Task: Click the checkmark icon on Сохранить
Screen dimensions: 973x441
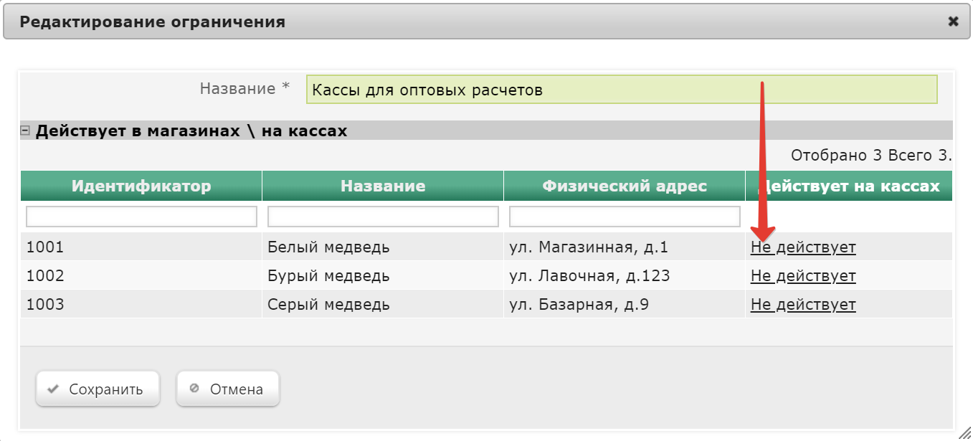Action: point(52,389)
